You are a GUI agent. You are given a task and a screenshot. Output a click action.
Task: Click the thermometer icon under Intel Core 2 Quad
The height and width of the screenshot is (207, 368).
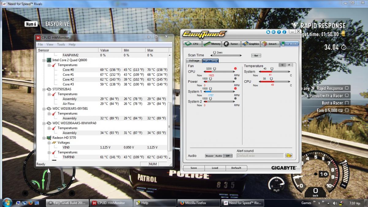pyautogui.click(x=54, y=65)
